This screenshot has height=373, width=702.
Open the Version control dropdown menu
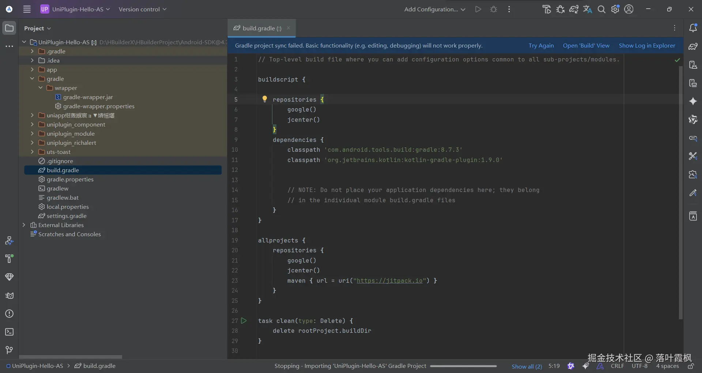pos(142,9)
